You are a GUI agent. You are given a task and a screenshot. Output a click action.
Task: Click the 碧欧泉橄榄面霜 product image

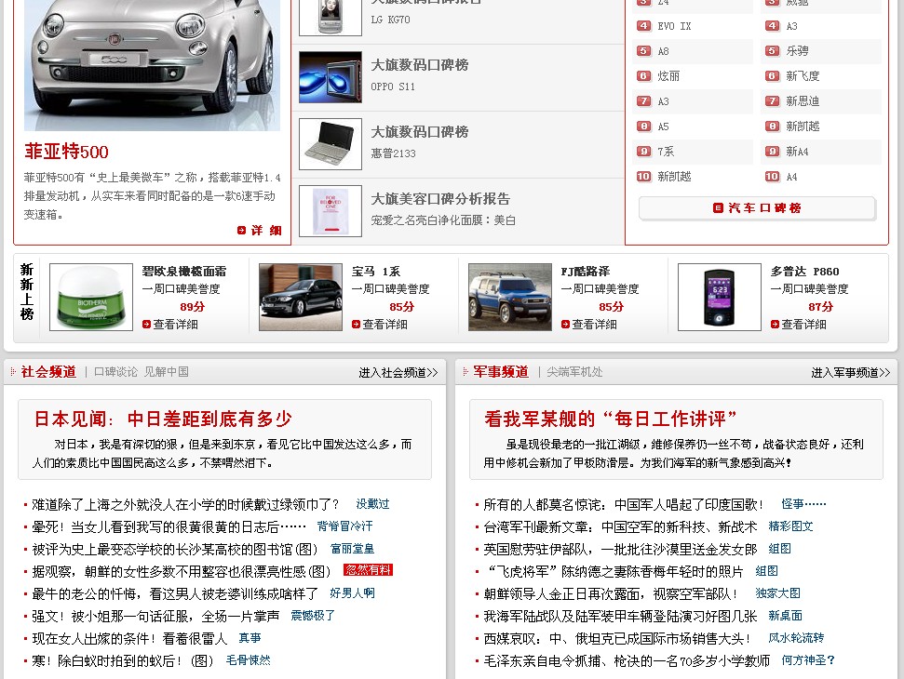pos(91,297)
